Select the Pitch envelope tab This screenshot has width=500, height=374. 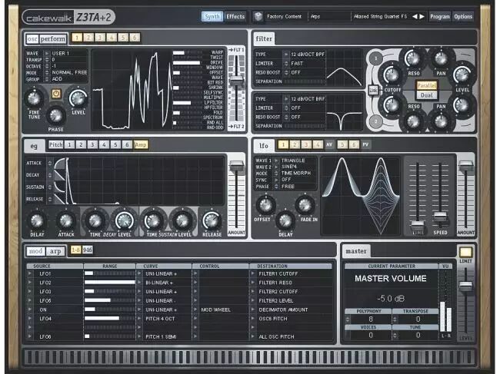[x=56, y=145]
